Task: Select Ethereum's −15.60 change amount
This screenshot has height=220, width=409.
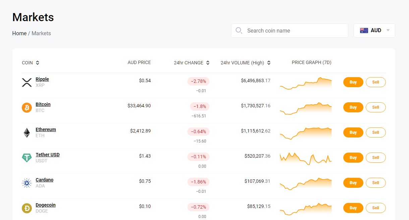Action: 200,141
